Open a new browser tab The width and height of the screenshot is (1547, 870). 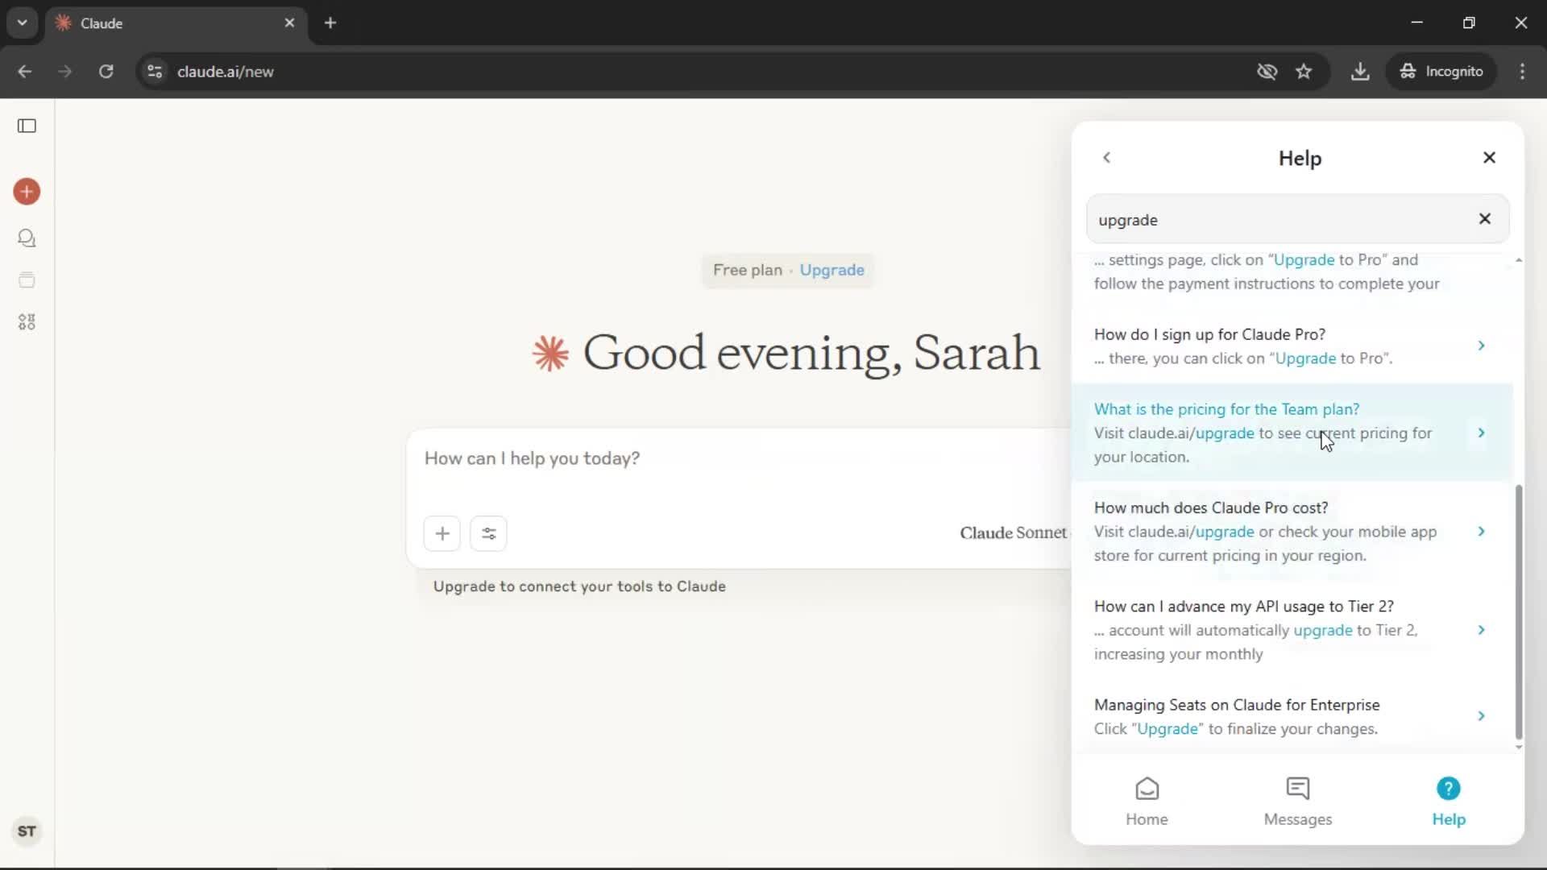tap(330, 23)
